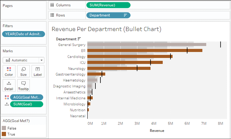
Task: Open the Size mark property
Action: pos(23,71)
